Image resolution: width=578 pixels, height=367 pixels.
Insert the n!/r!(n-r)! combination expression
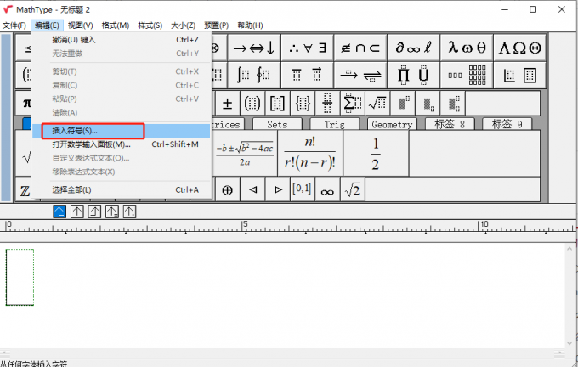pos(310,153)
